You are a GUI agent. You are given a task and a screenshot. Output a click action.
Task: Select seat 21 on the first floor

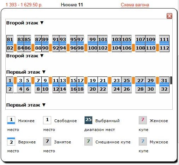[x=103, y=80]
